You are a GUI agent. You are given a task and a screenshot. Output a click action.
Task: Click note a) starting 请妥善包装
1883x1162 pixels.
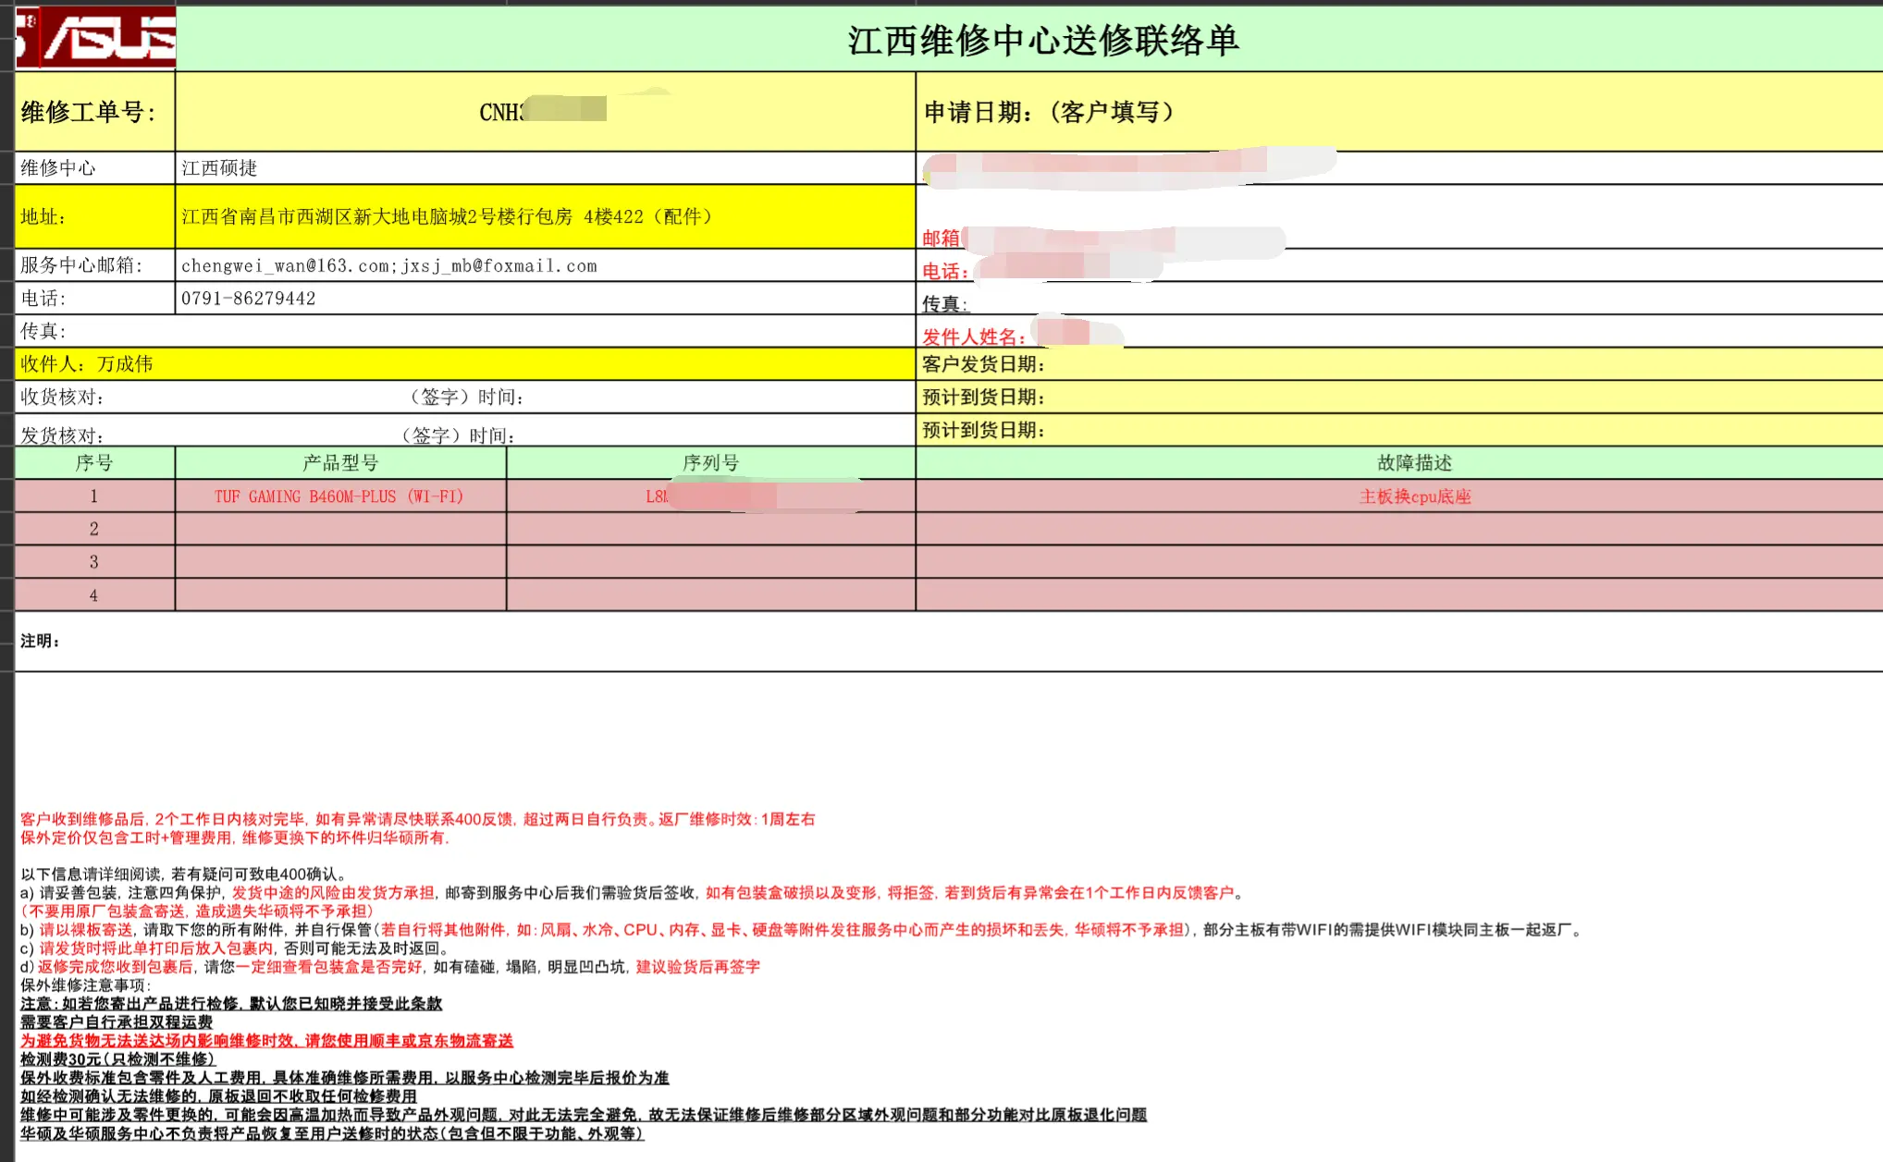pyautogui.click(x=634, y=893)
